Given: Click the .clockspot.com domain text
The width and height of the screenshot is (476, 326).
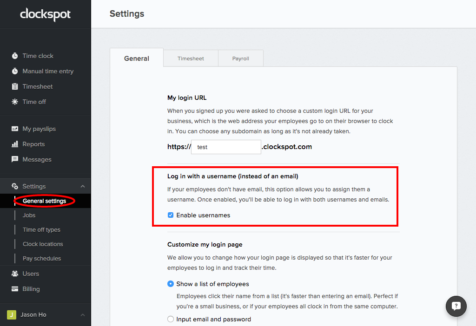Looking at the screenshot, I should pyautogui.click(x=287, y=147).
